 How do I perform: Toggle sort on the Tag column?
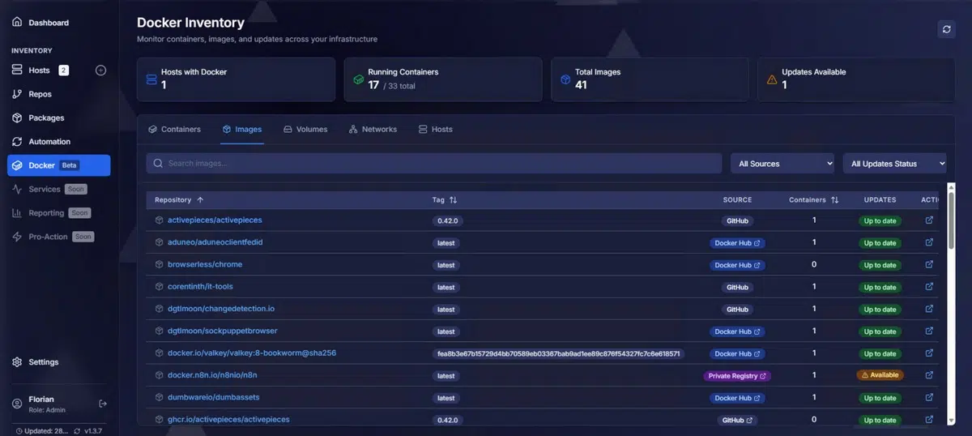[x=453, y=199]
